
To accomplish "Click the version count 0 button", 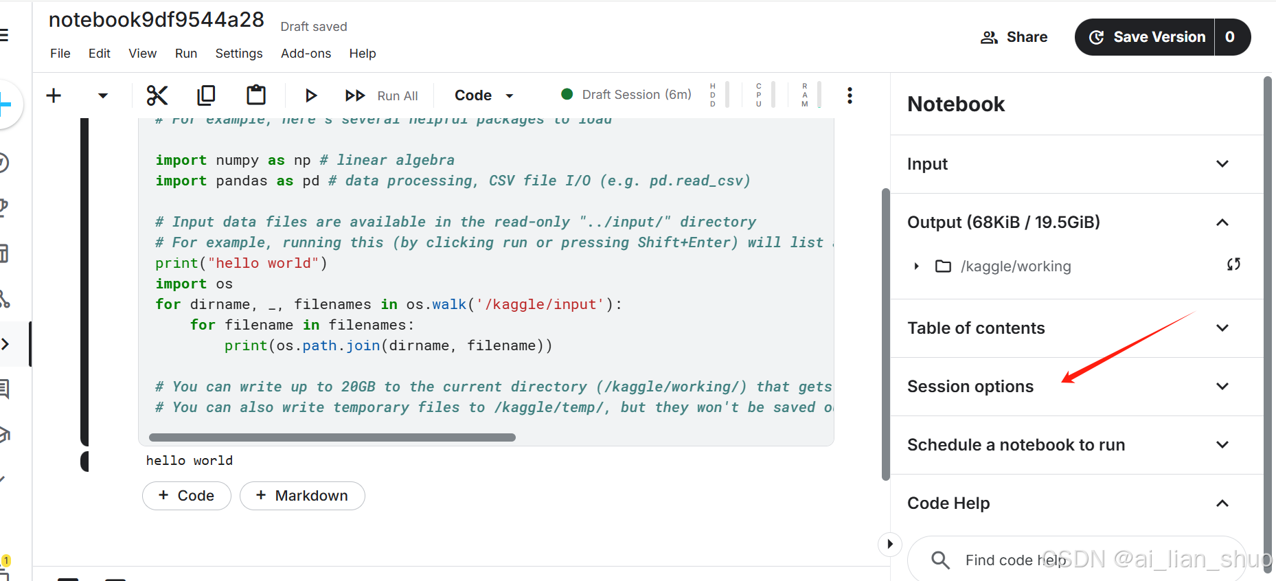I will tap(1231, 37).
